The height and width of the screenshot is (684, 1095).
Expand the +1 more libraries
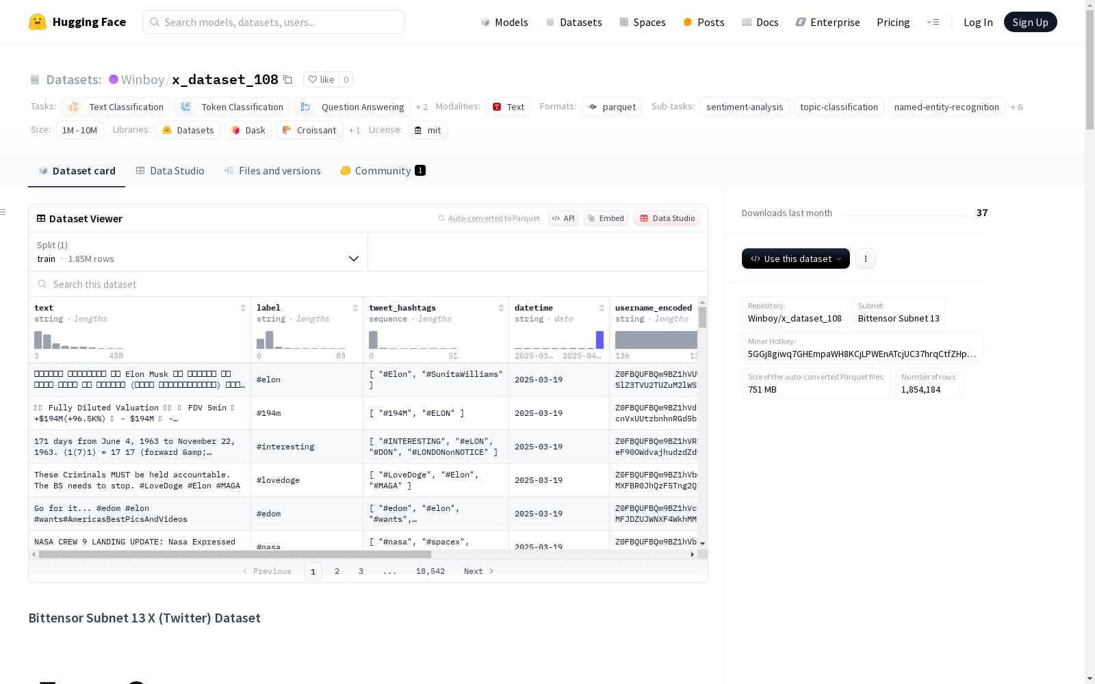(x=355, y=130)
